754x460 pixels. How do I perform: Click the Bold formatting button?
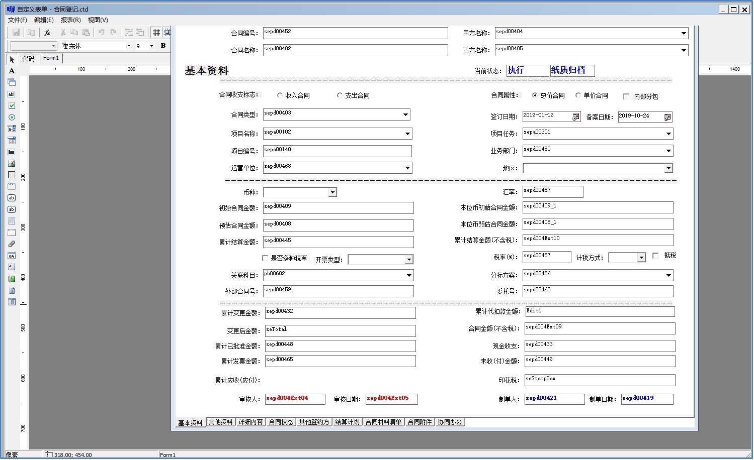[163, 46]
